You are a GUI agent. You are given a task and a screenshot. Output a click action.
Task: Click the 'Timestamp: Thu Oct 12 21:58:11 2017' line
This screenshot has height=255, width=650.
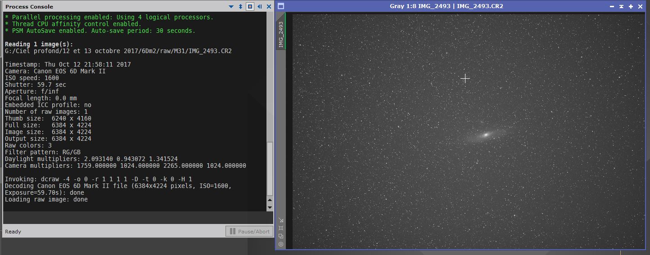68,64
